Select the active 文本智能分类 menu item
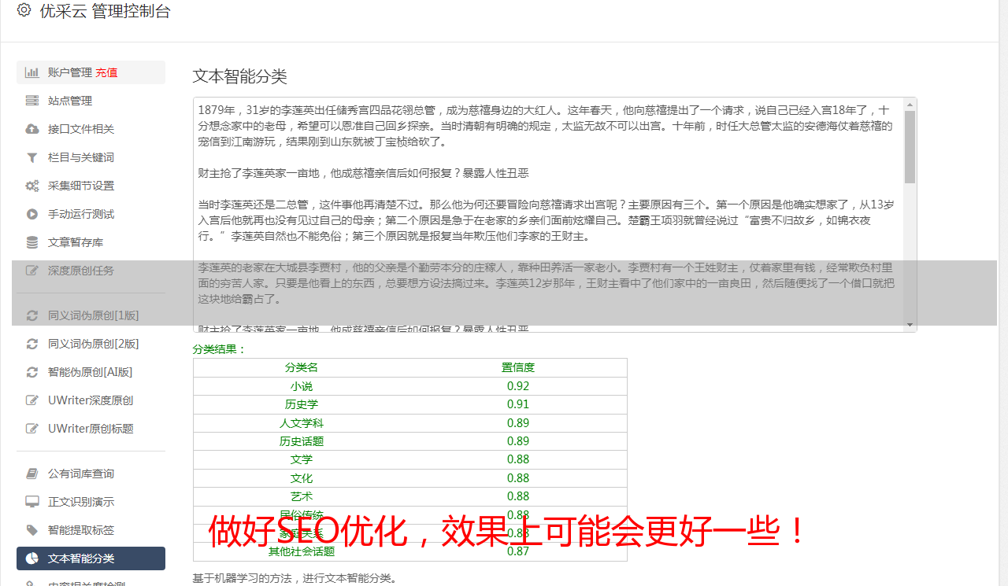The height and width of the screenshot is (586, 1008). point(91,558)
